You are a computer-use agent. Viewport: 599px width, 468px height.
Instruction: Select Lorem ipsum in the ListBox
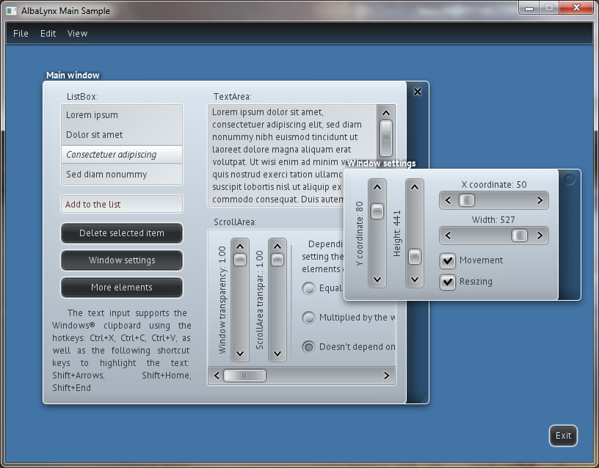coord(122,115)
